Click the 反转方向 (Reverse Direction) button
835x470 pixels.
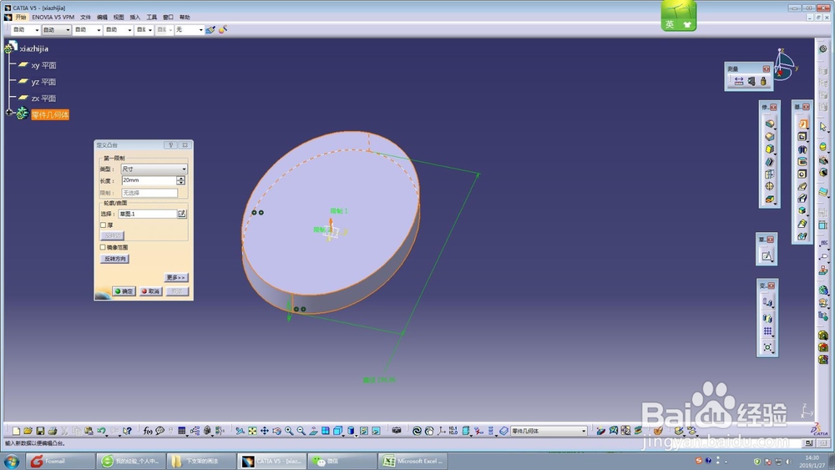pos(114,259)
